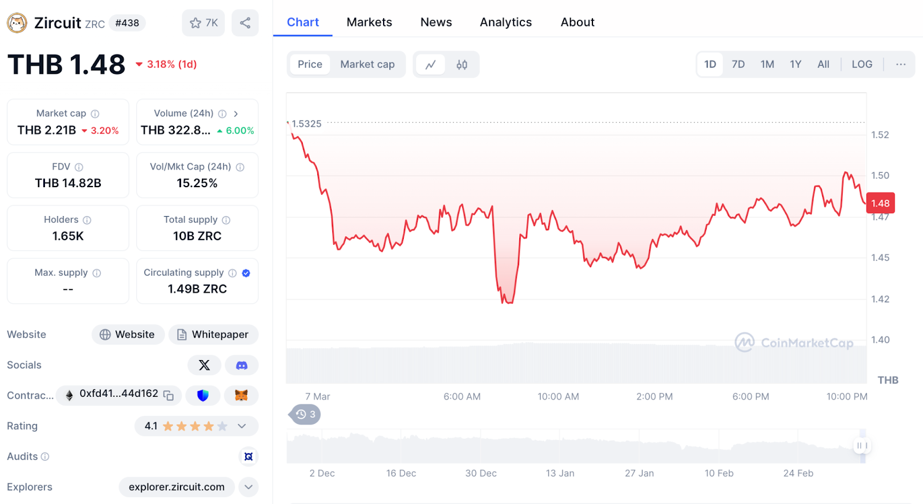Image resolution: width=923 pixels, height=504 pixels.
Task: Click the contract address 0xfd41...44d162
Action: pos(119,394)
